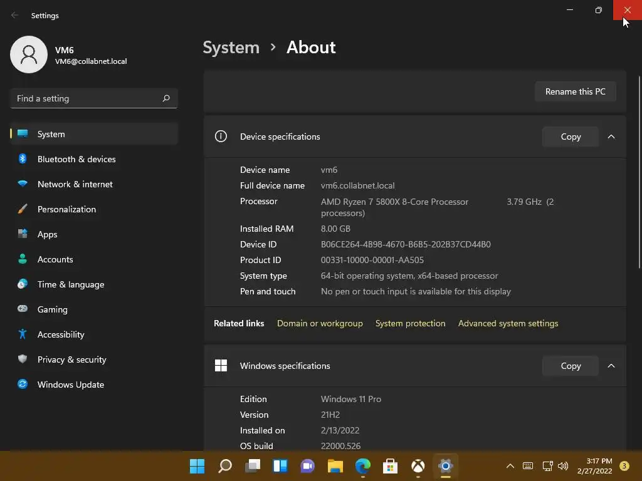Open Teams Chat from the taskbar
This screenshot has height=481, width=642.
[x=307, y=466]
